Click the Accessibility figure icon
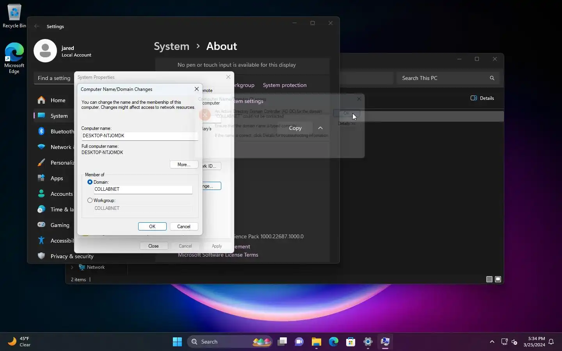The height and width of the screenshot is (351, 562). tap(41, 241)
